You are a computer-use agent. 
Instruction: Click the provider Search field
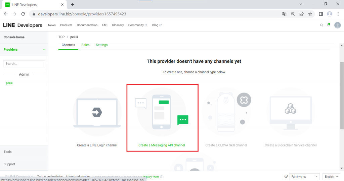click(24, 64)
